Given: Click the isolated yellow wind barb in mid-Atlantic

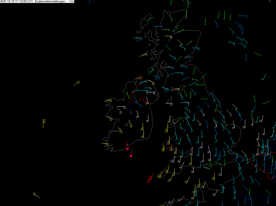Looking at the screenshot, I should point(77,83).
